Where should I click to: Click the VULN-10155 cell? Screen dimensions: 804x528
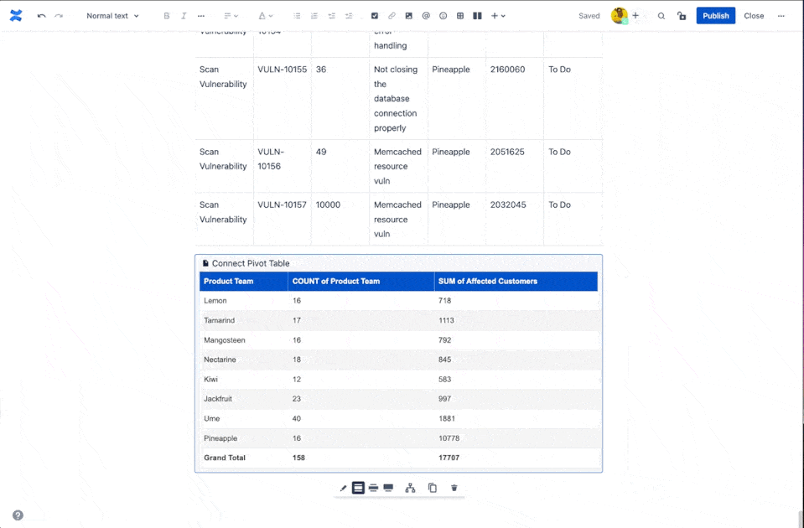click(x=282, y=70)
